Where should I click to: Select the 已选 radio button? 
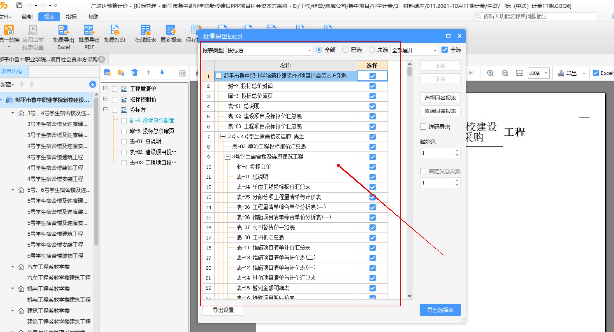[345, 50]
